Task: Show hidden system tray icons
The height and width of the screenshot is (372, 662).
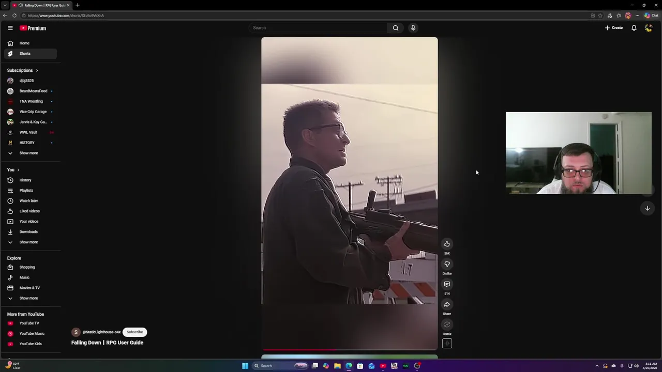Action: point(597,366)
